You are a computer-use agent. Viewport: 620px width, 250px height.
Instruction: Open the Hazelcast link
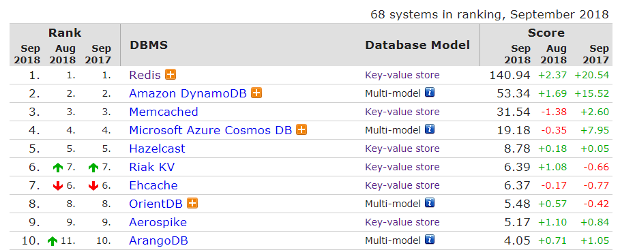pos(157,149)
